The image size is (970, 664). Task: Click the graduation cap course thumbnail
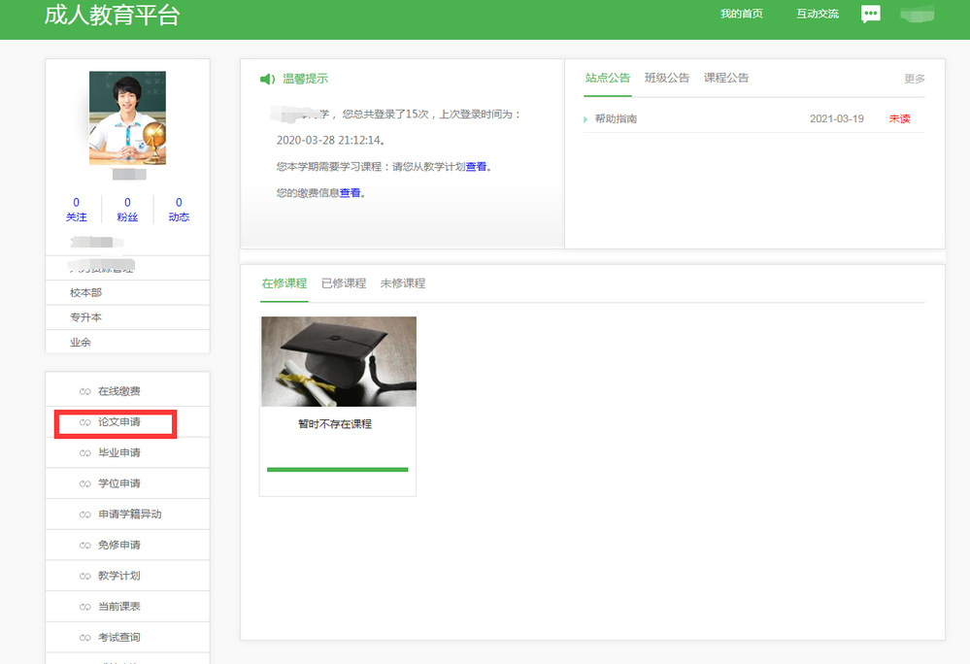pyautogui.click(x=338, y=361)
